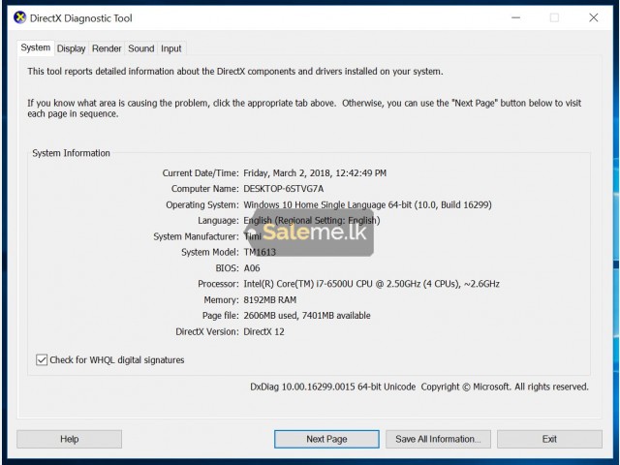Click the BIOS value A06

(x=252, y=268)
